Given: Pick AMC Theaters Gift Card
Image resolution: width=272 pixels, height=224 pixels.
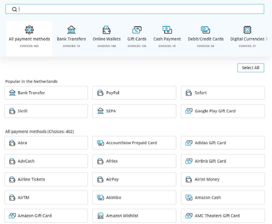Looking at the screenshot, I should (x=223, y=216).
